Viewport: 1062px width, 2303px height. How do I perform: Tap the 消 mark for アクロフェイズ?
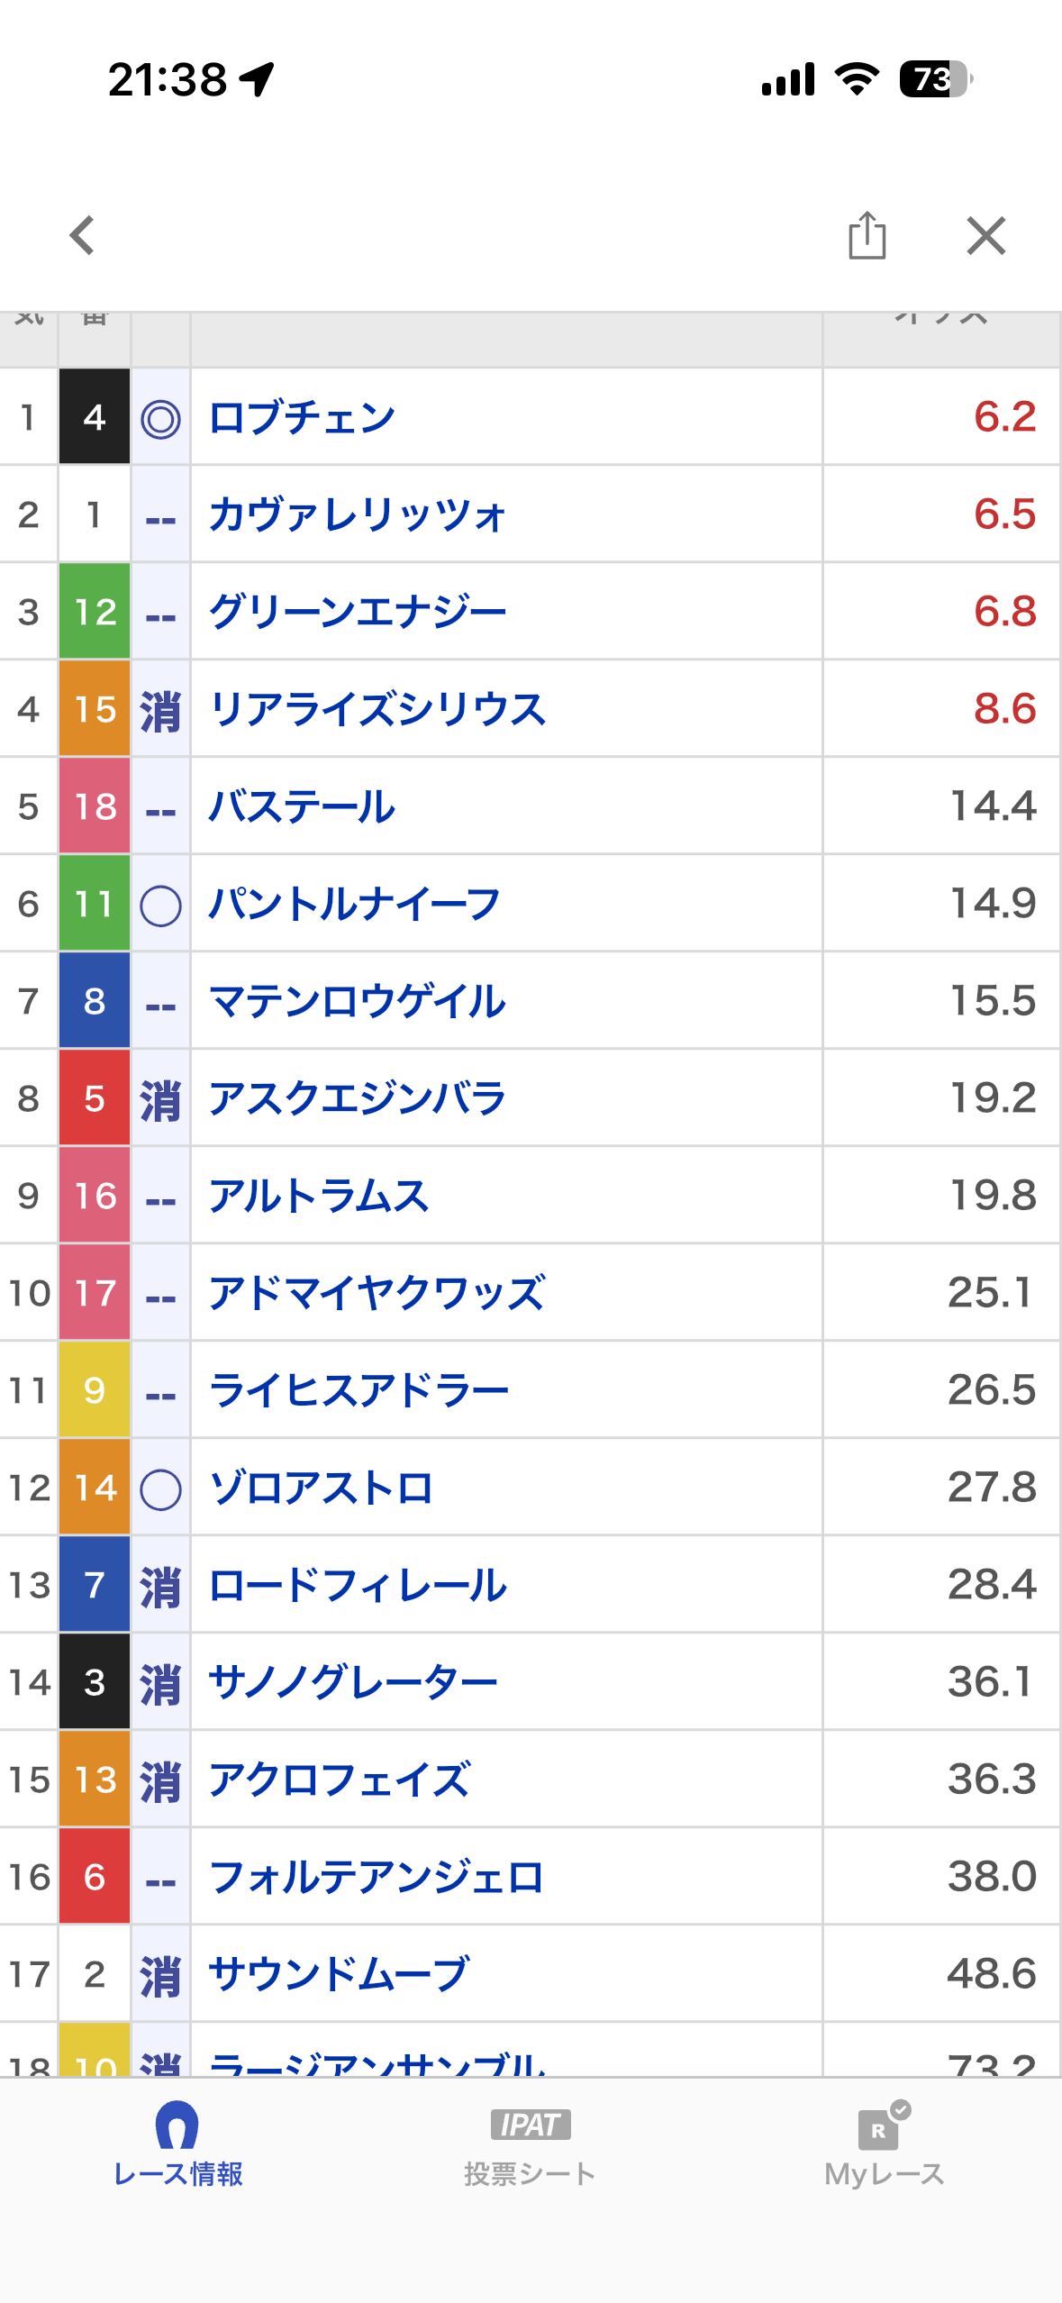click(160, 1781)
